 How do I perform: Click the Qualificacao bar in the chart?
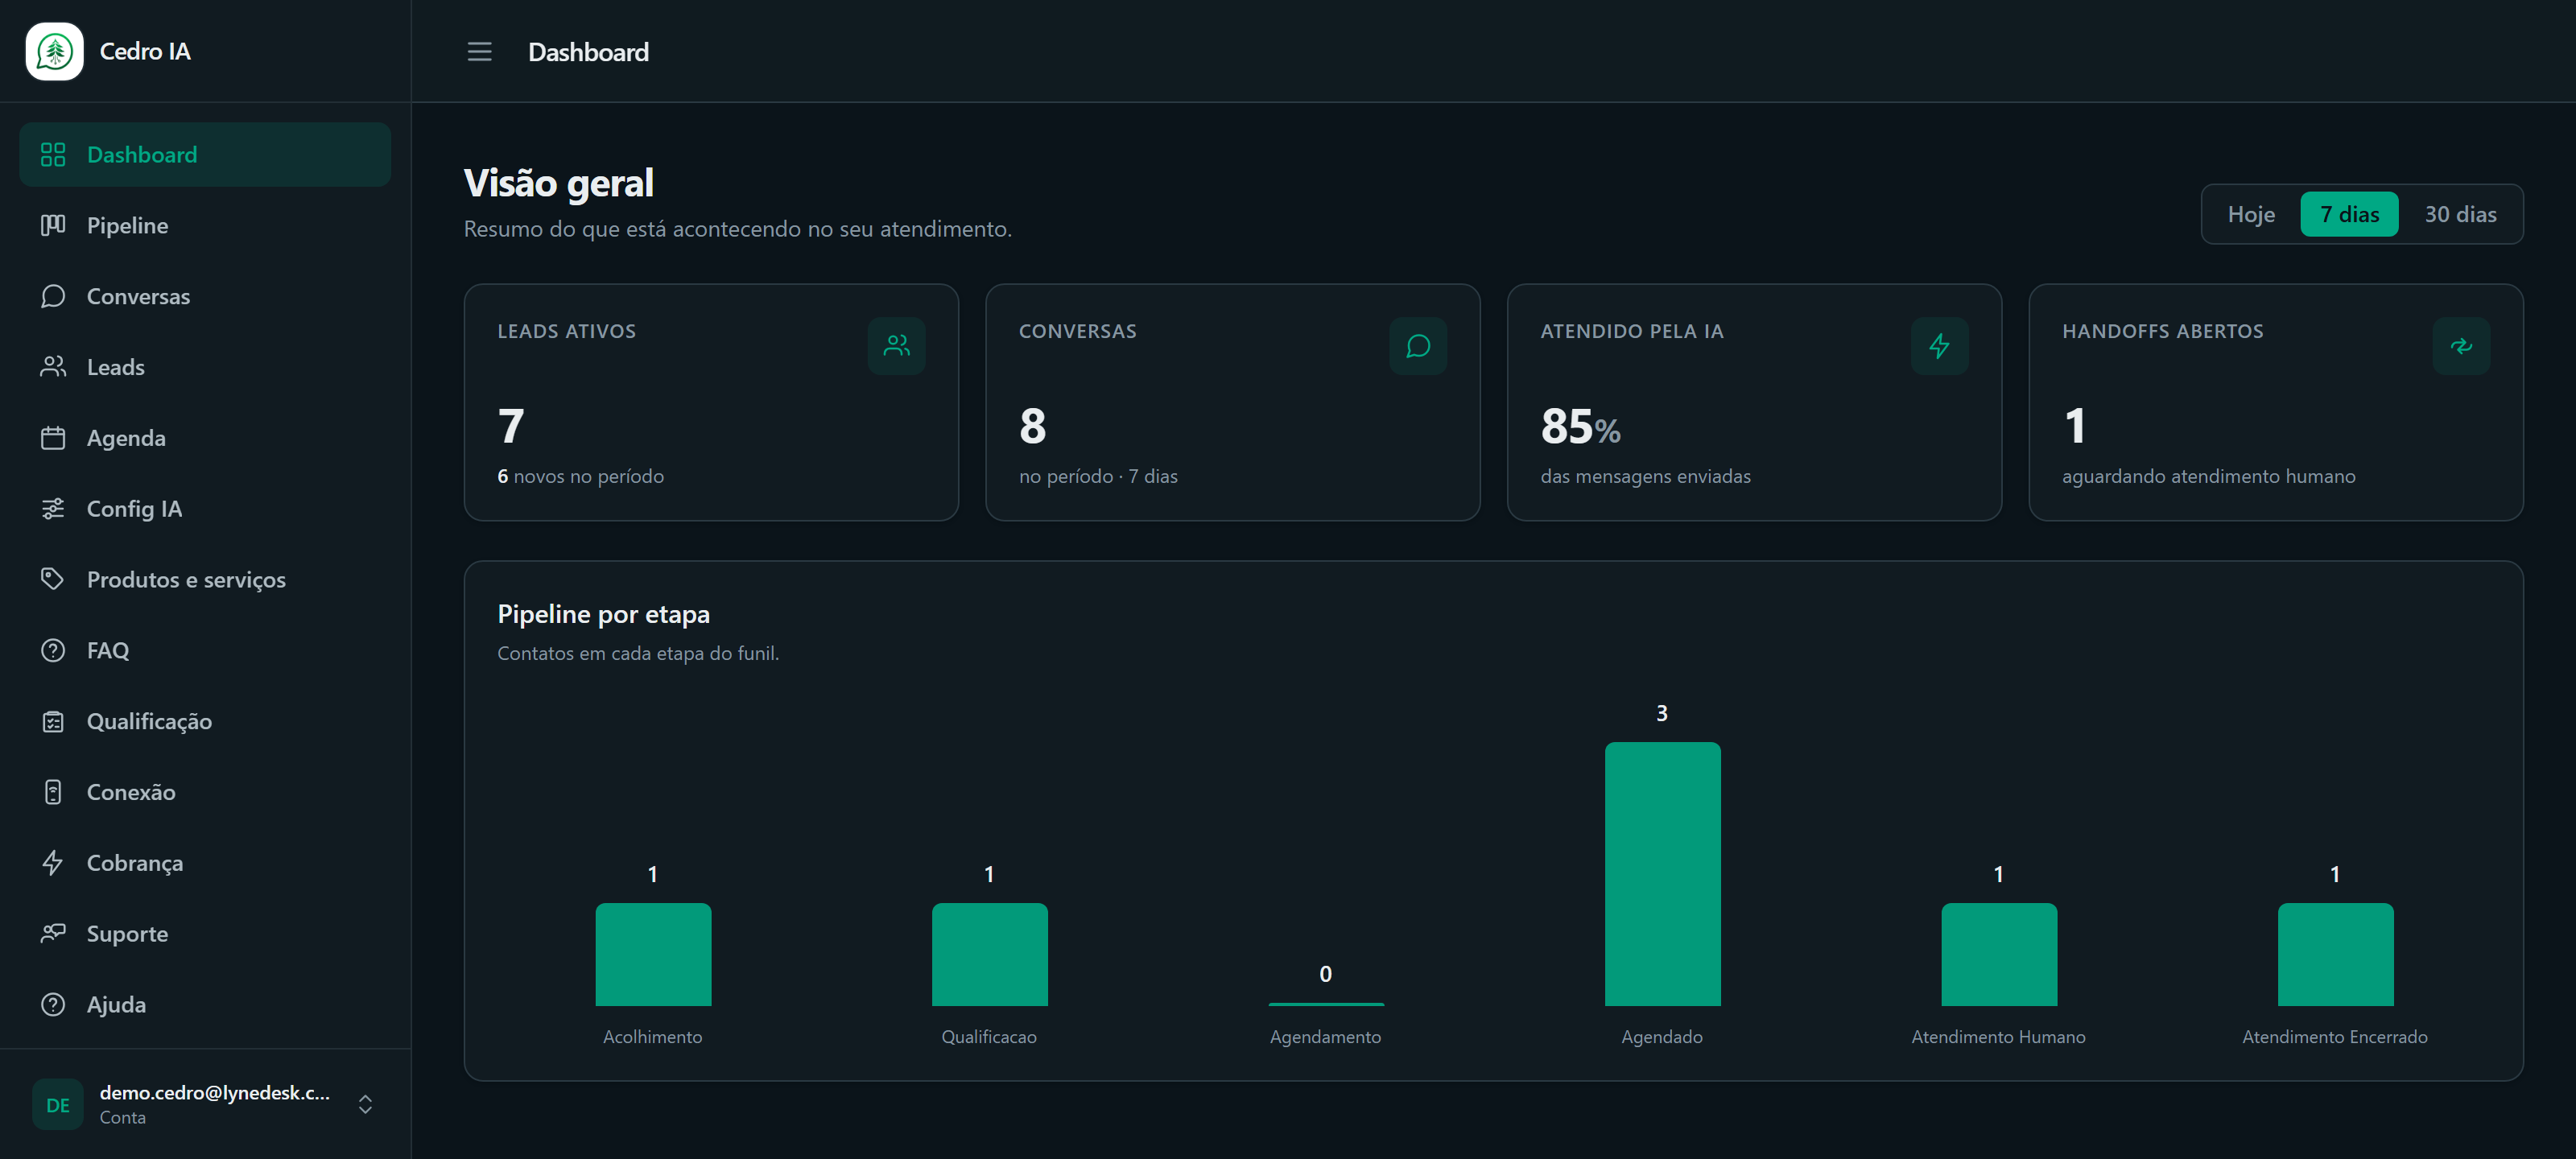pos(989,954)
